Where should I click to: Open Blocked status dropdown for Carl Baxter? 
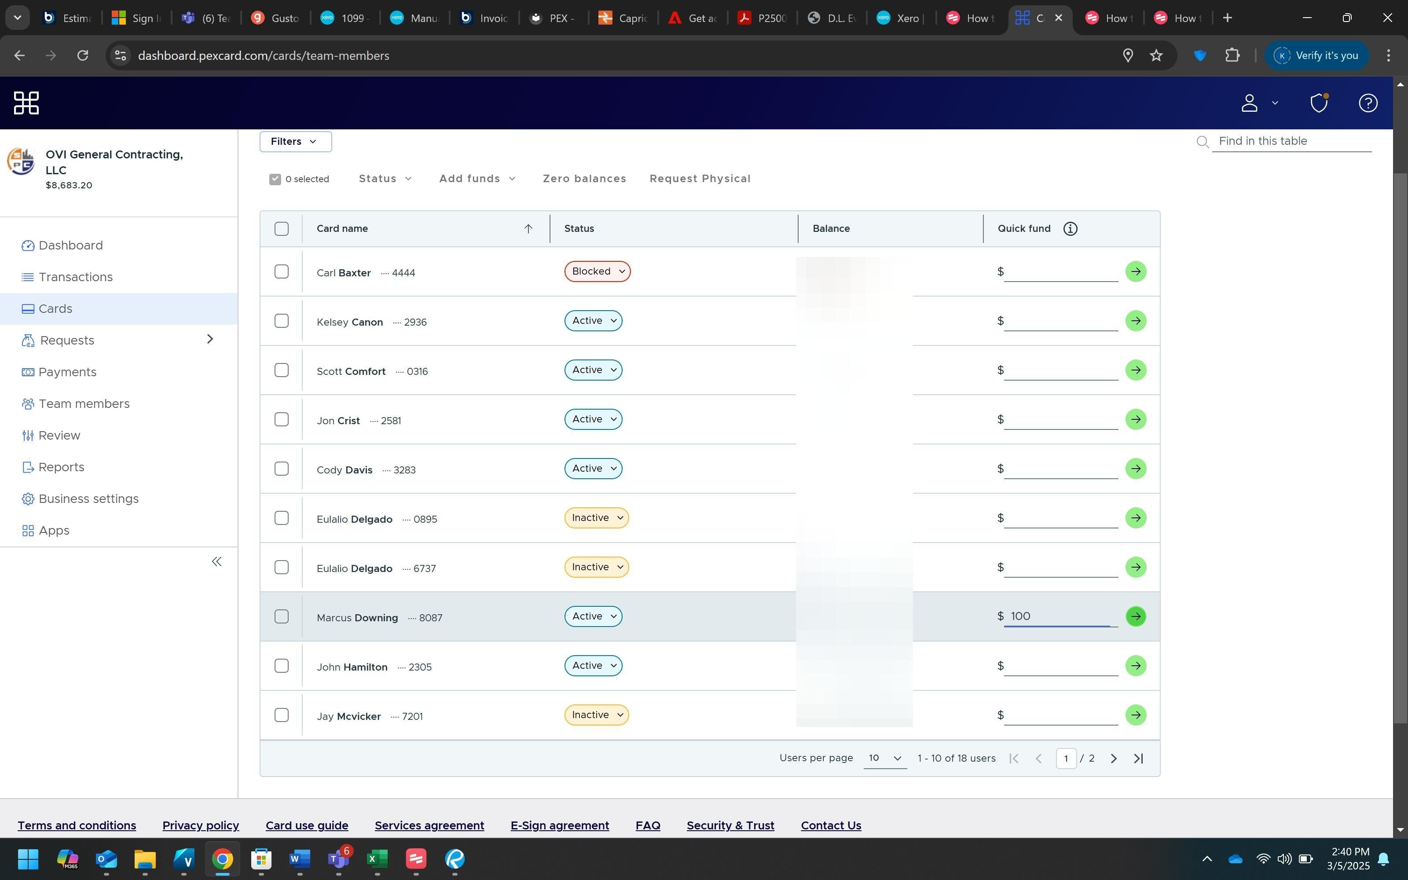pos(597,272)
